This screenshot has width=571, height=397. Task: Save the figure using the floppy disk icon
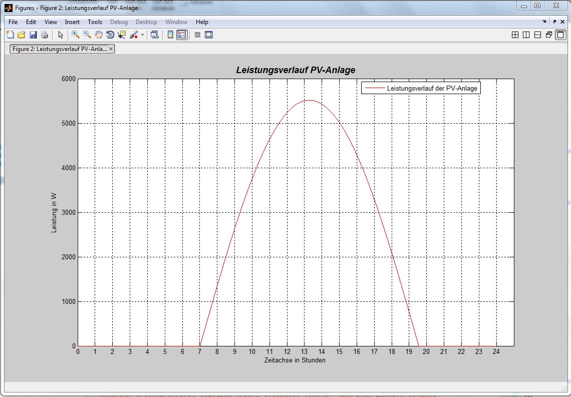[x=33, y=35]
